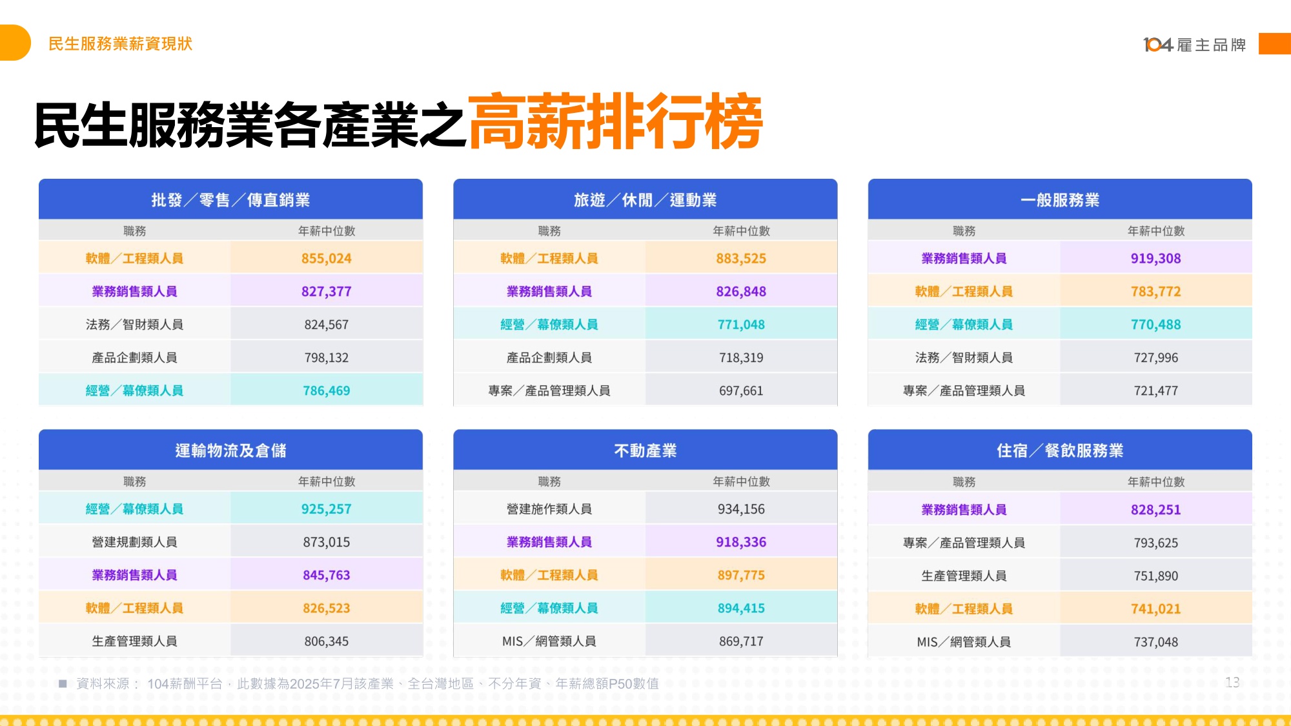Select the 一般服務業 table header

(x=1060, y=200)
